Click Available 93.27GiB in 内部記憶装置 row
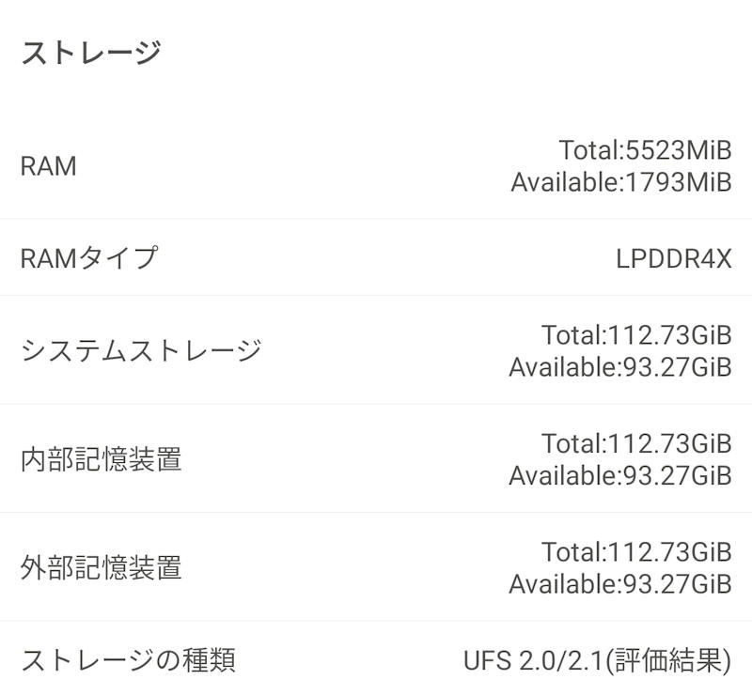The height and width of the screenshot is (695, 752). (619, 476)
